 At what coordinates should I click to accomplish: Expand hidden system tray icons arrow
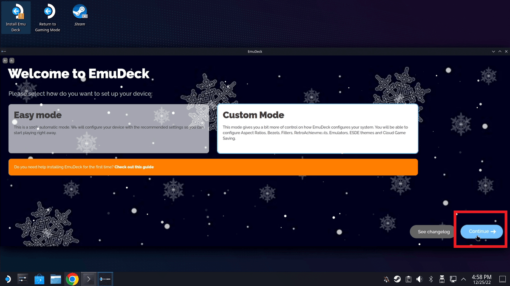point(463,279)
